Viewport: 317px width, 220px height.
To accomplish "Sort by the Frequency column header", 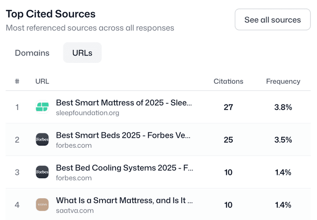I will tap(283, 81).
